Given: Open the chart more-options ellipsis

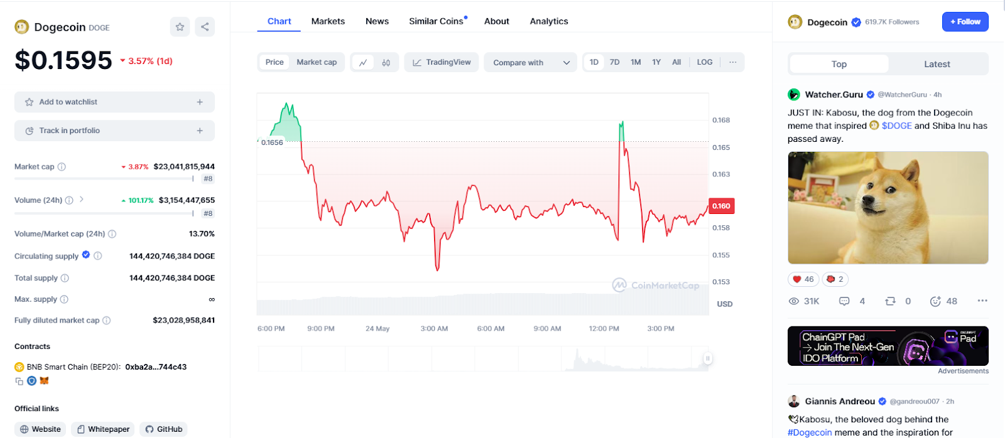Looking at the screenshot, I should click(732, 62).
